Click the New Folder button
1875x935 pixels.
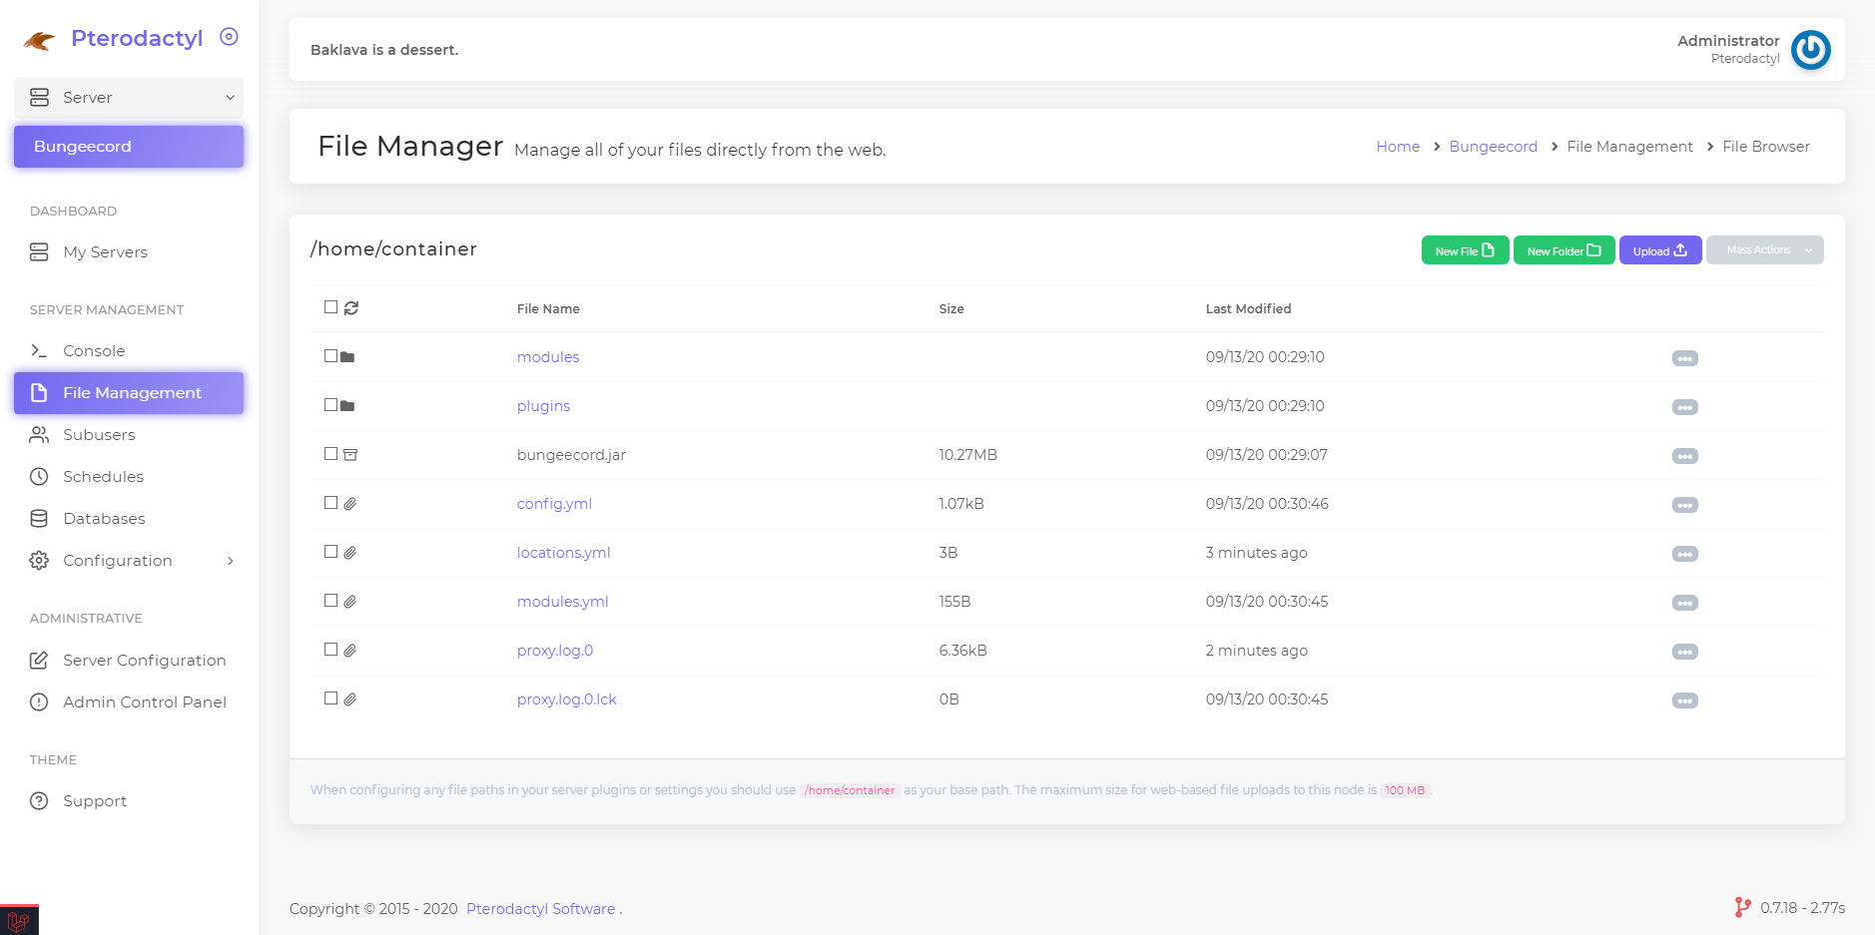pyautogui.click(x=1563, y=250)
